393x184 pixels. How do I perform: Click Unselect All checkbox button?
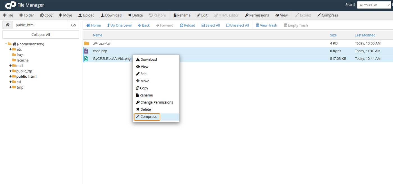(x=228, y=25)
